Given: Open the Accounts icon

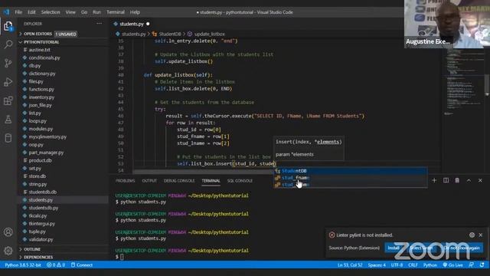Looking at the screenshot, I should point(8,232).
